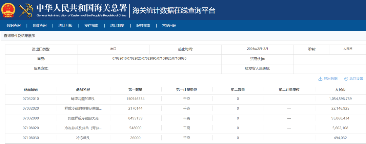Screen dimensions: 366x144
Task: Click the 导出数据 export link
Action: pos(330,79)
